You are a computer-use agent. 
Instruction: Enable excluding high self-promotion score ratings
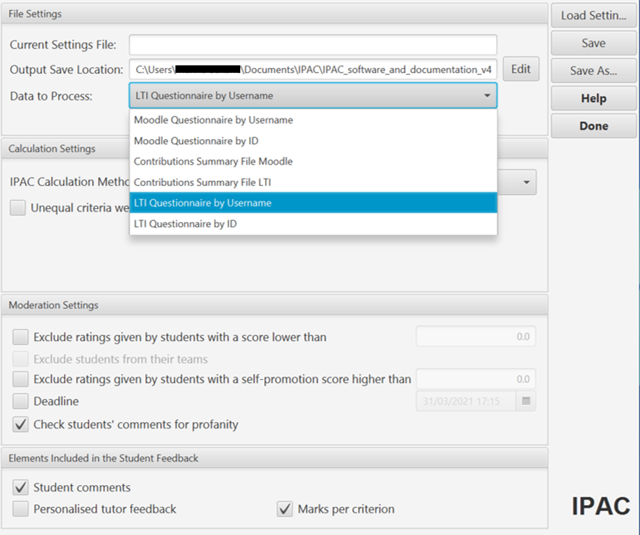[x=20, y=379]
